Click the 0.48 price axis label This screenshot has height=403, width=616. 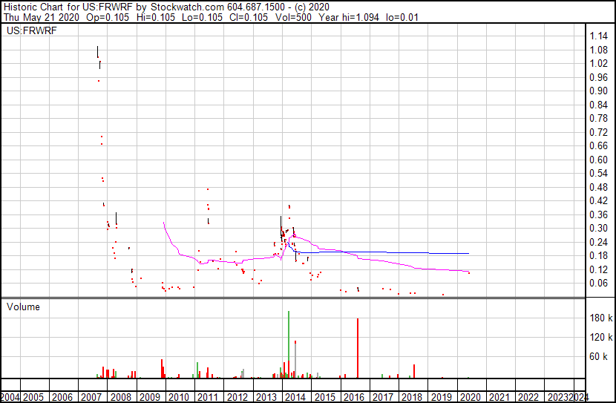(599, 187)
